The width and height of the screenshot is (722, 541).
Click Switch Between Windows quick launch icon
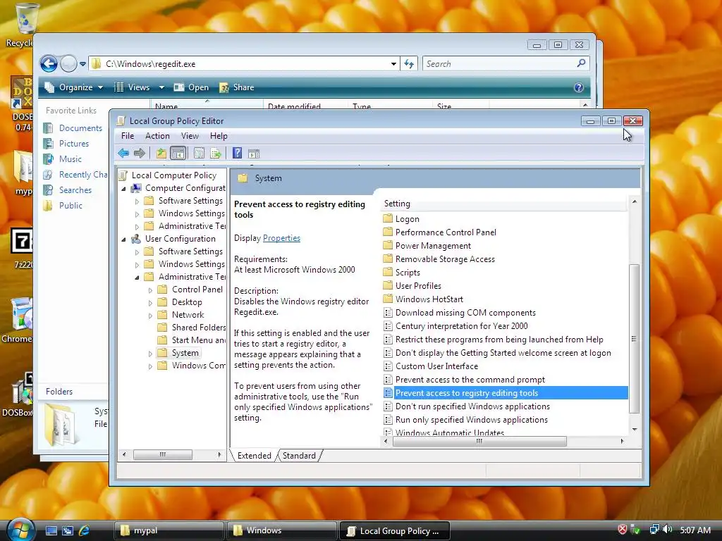(68, 530)
